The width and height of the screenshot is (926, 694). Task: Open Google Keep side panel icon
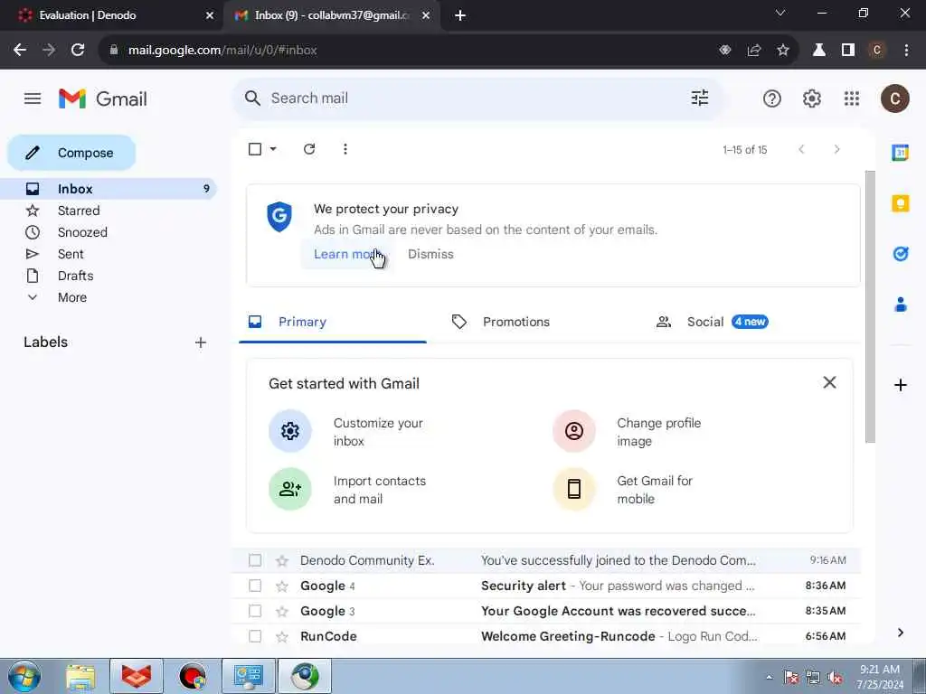pos(900,203)
